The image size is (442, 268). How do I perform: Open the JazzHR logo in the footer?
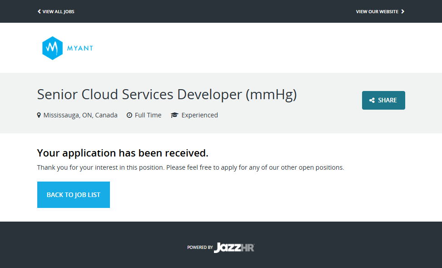(234, 248)
